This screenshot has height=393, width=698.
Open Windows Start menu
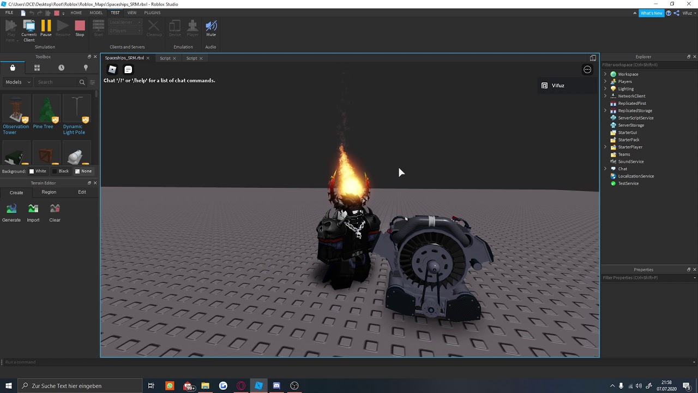tap(8, 386)
